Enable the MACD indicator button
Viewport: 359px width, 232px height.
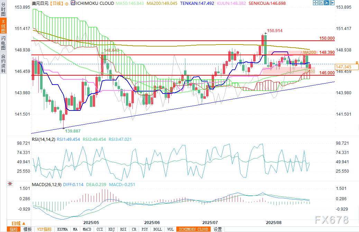point(87,229)
